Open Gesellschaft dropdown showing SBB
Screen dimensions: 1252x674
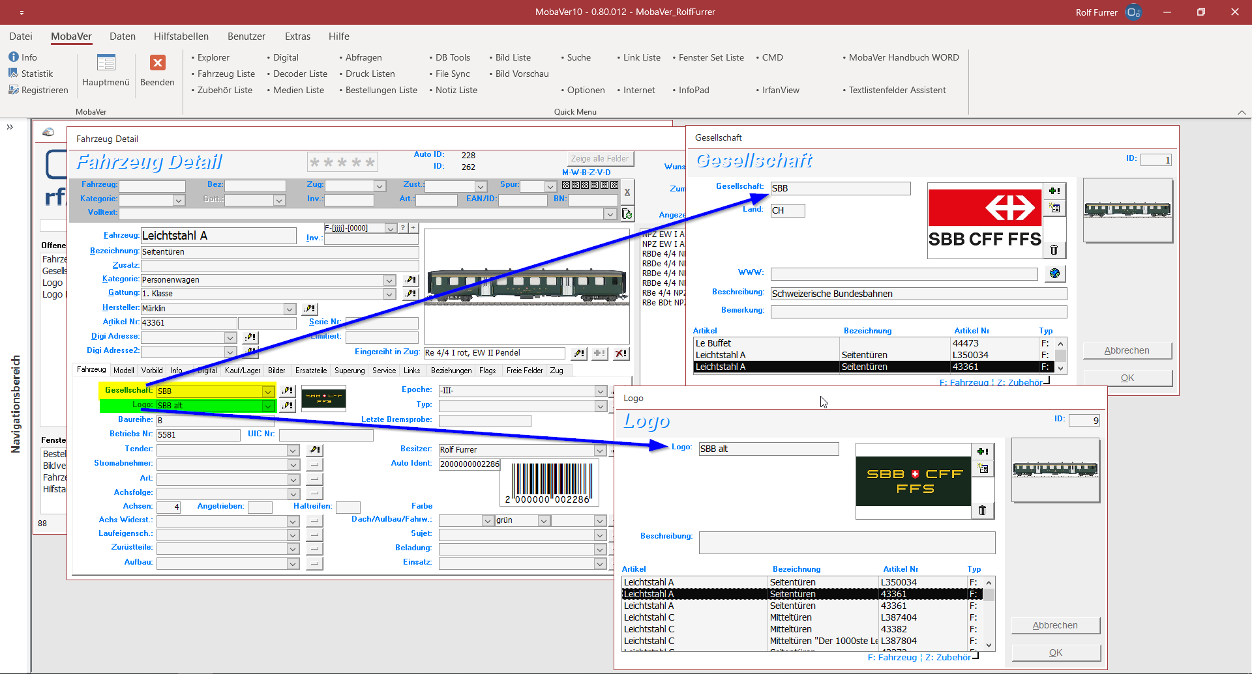pyautogui.click(x=268, y=391)
